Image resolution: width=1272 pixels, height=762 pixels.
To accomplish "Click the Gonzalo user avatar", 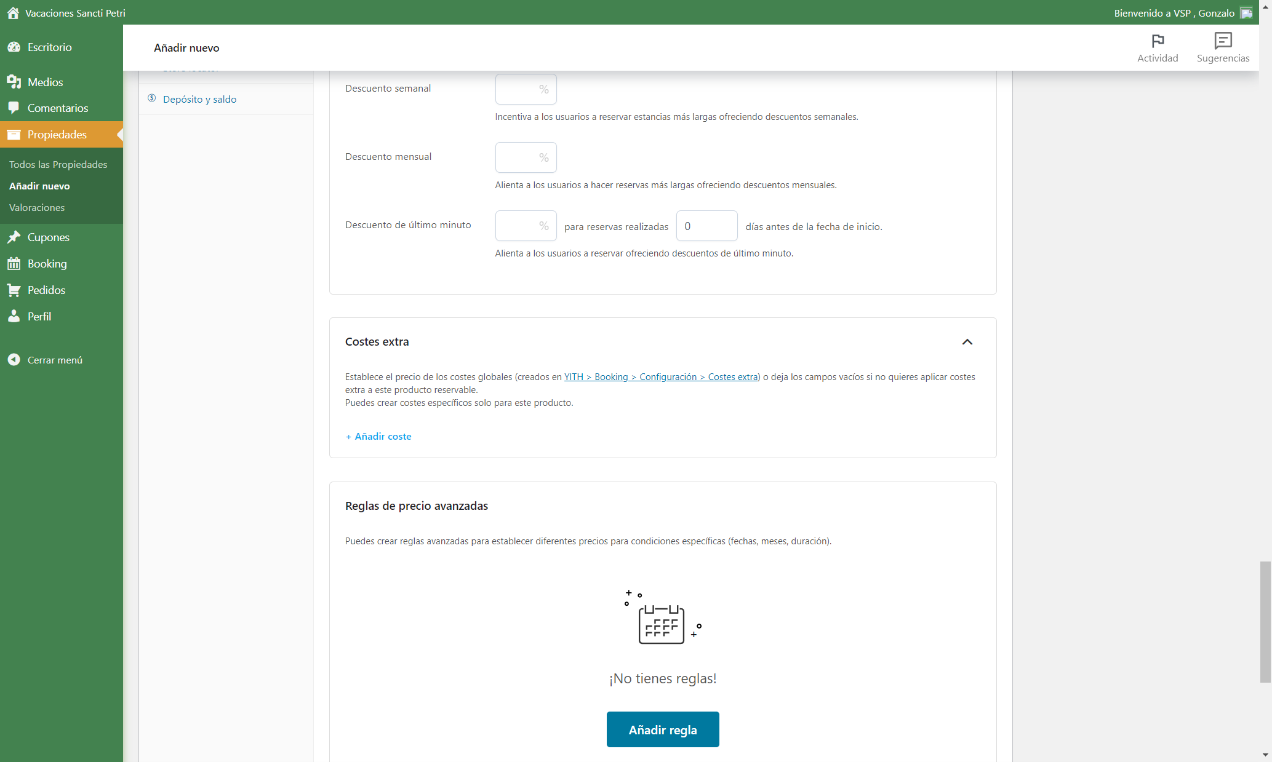I will point(1246,13).
